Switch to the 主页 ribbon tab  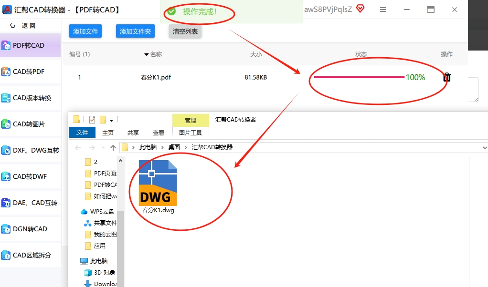108,133
